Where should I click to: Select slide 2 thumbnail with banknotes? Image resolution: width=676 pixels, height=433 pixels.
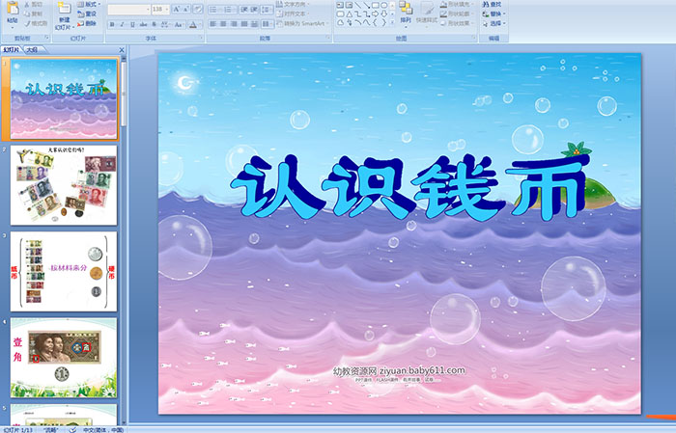tap(64, 184)
